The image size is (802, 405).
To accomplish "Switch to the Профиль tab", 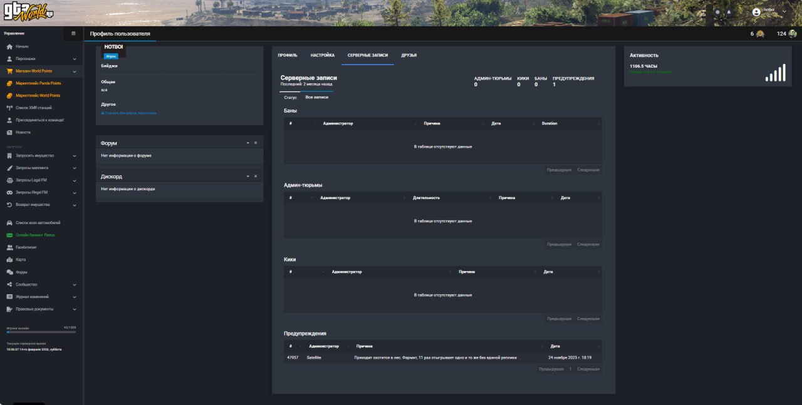I will click(288, 55).
